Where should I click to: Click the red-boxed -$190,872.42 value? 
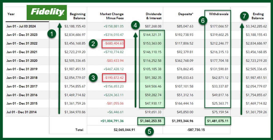point(114,78)
